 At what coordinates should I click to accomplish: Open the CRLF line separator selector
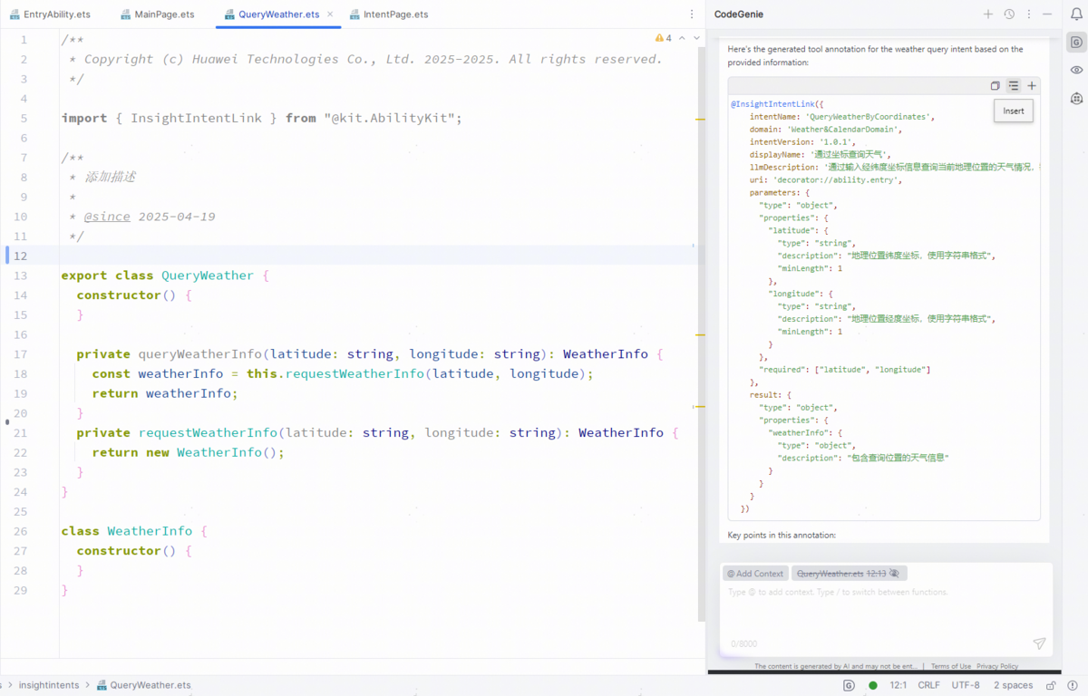(928, 685)
